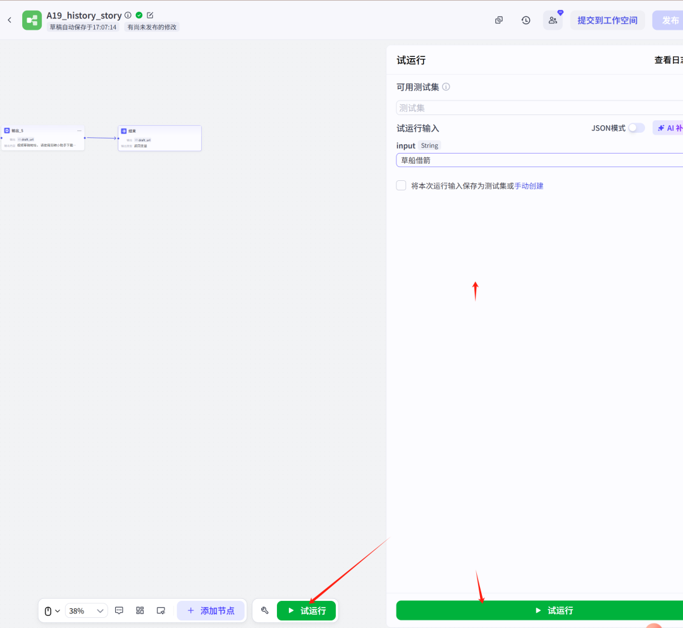Open the collaborators people icon

coord(553,20)
